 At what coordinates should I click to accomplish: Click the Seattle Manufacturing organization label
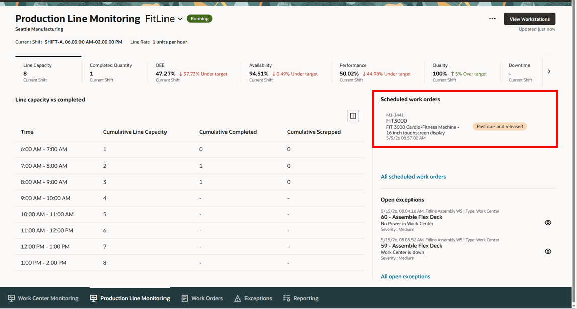coord(39,29)
